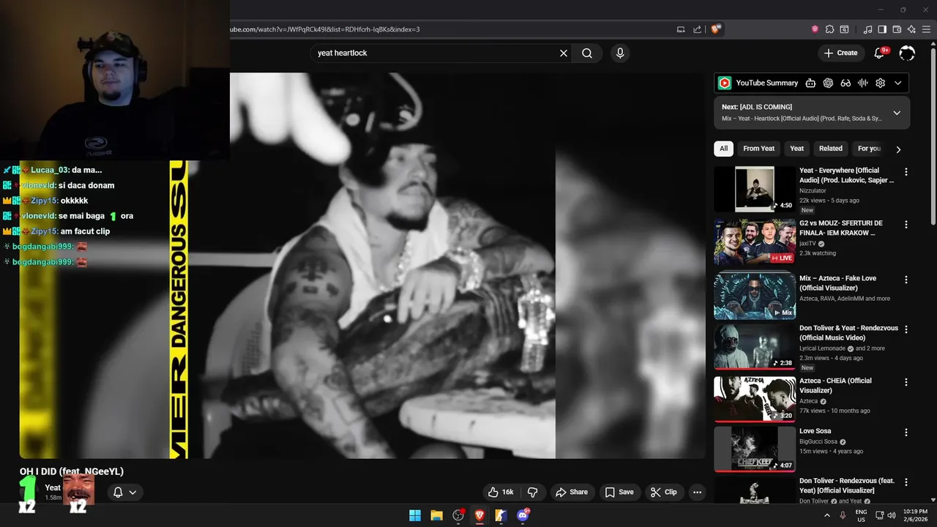Viewport: 937px width, 527px height.
Task: Show more filter chips with arrow
Action: tap(898, 149)
